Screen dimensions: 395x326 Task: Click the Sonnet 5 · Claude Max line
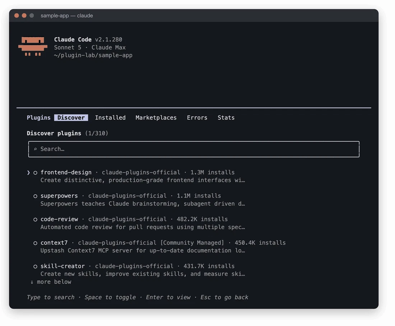point(90,47)
